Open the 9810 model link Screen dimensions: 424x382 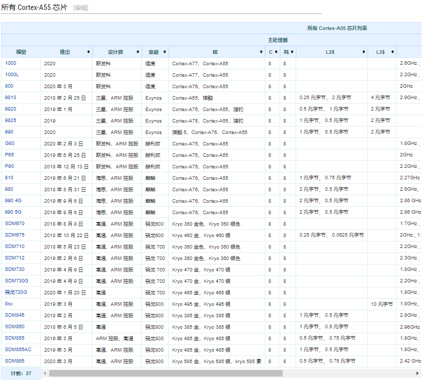pos(9,98)
